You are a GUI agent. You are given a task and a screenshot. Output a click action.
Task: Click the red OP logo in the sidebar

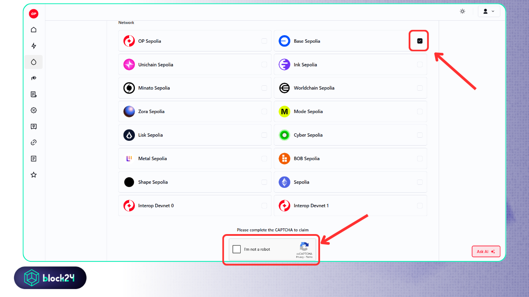34,14
